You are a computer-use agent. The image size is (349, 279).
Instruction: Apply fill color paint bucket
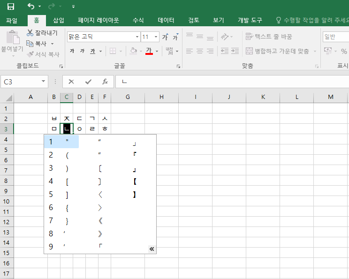point(133,51)
